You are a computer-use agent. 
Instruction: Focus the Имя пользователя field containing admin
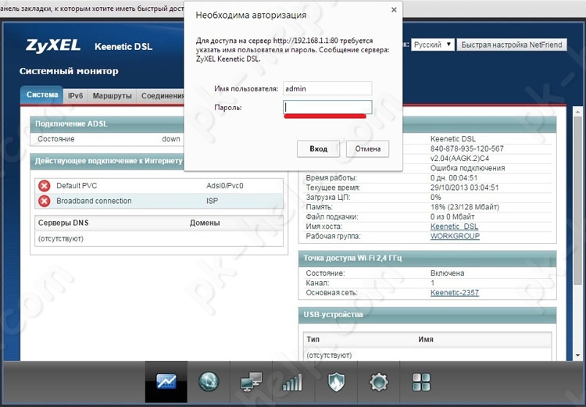[x=327, y=88]
